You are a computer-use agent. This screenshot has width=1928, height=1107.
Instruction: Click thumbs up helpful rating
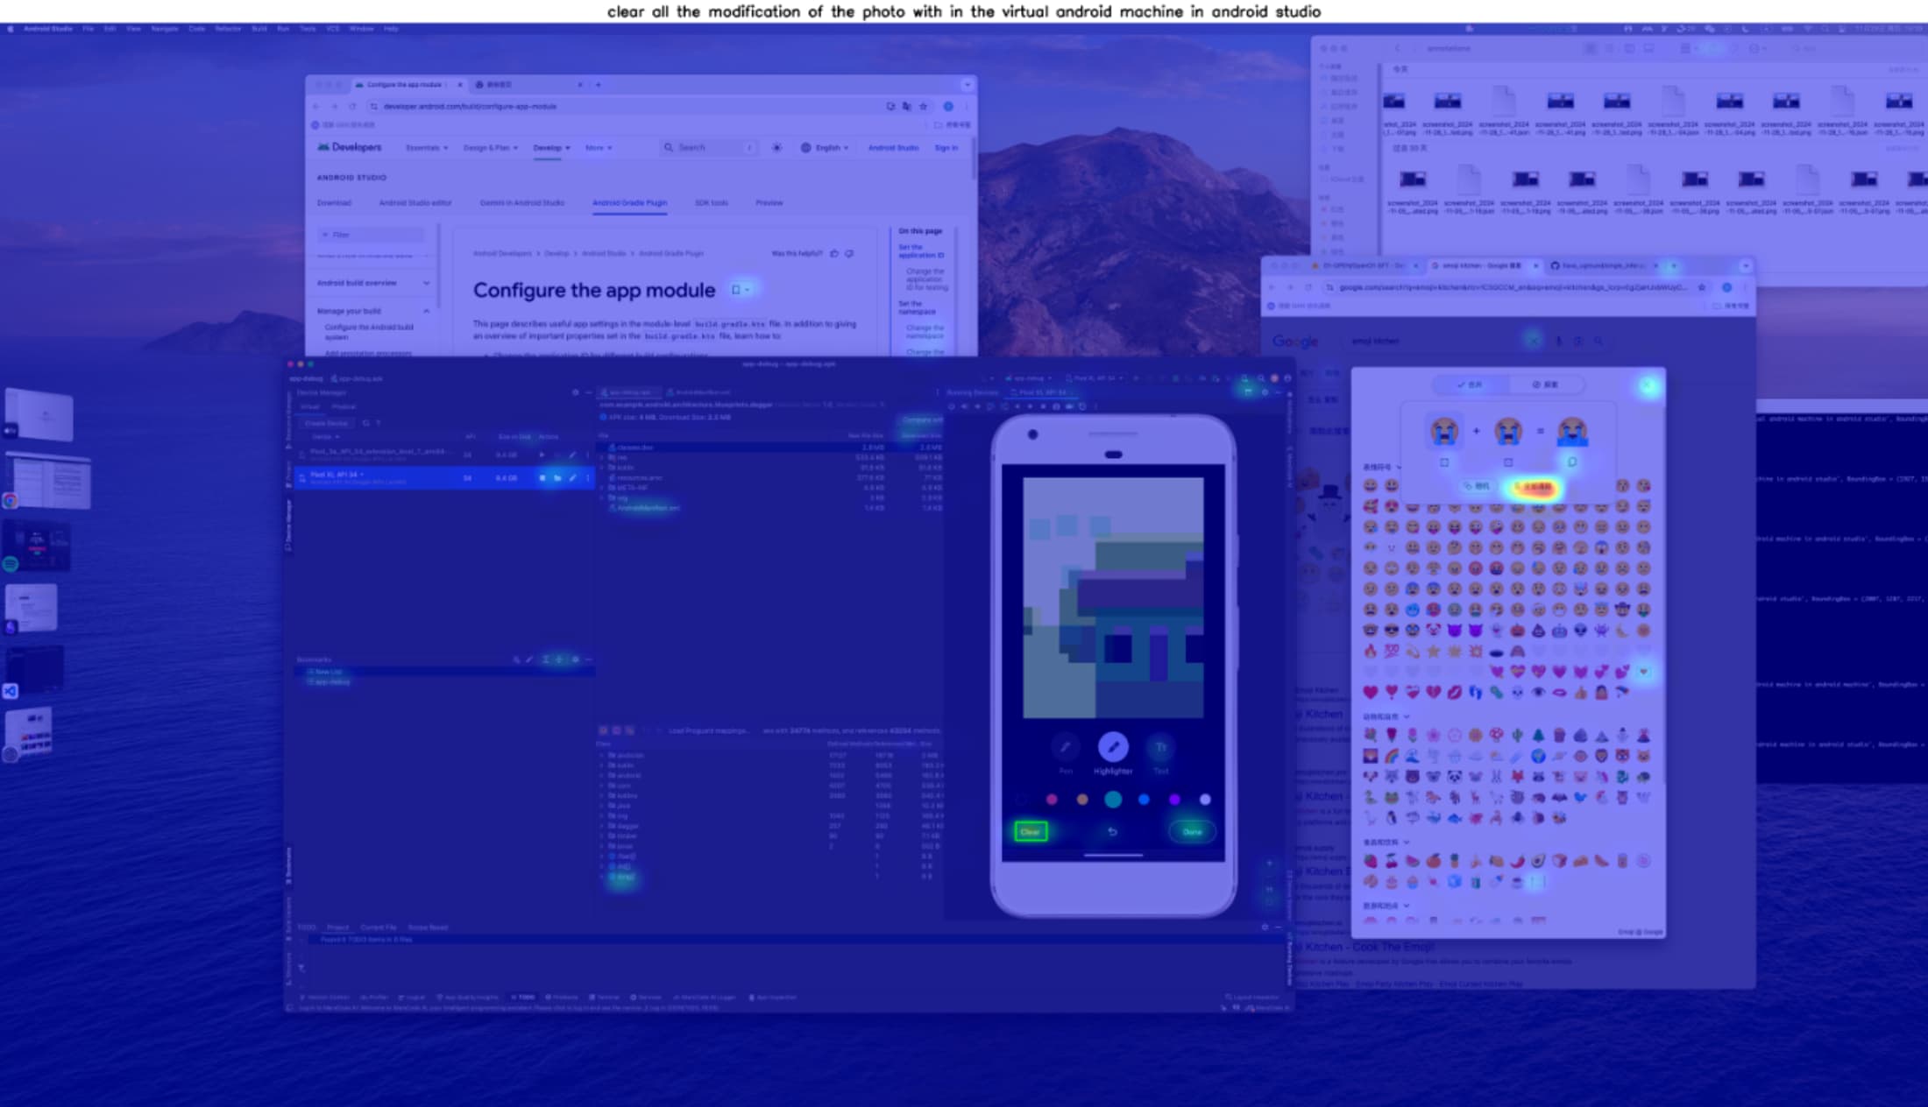[x=834, y=254]
